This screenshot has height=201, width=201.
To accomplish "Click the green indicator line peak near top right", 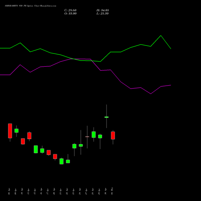I will point(161,36).
